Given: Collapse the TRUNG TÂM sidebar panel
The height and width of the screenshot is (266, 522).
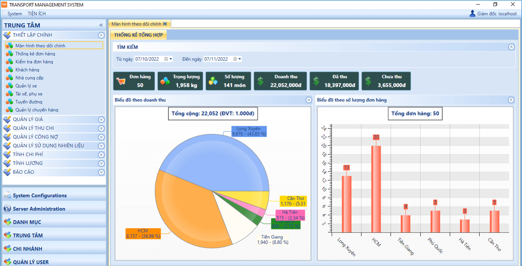Looking at the screenshot, I should (x=101, y=25).
